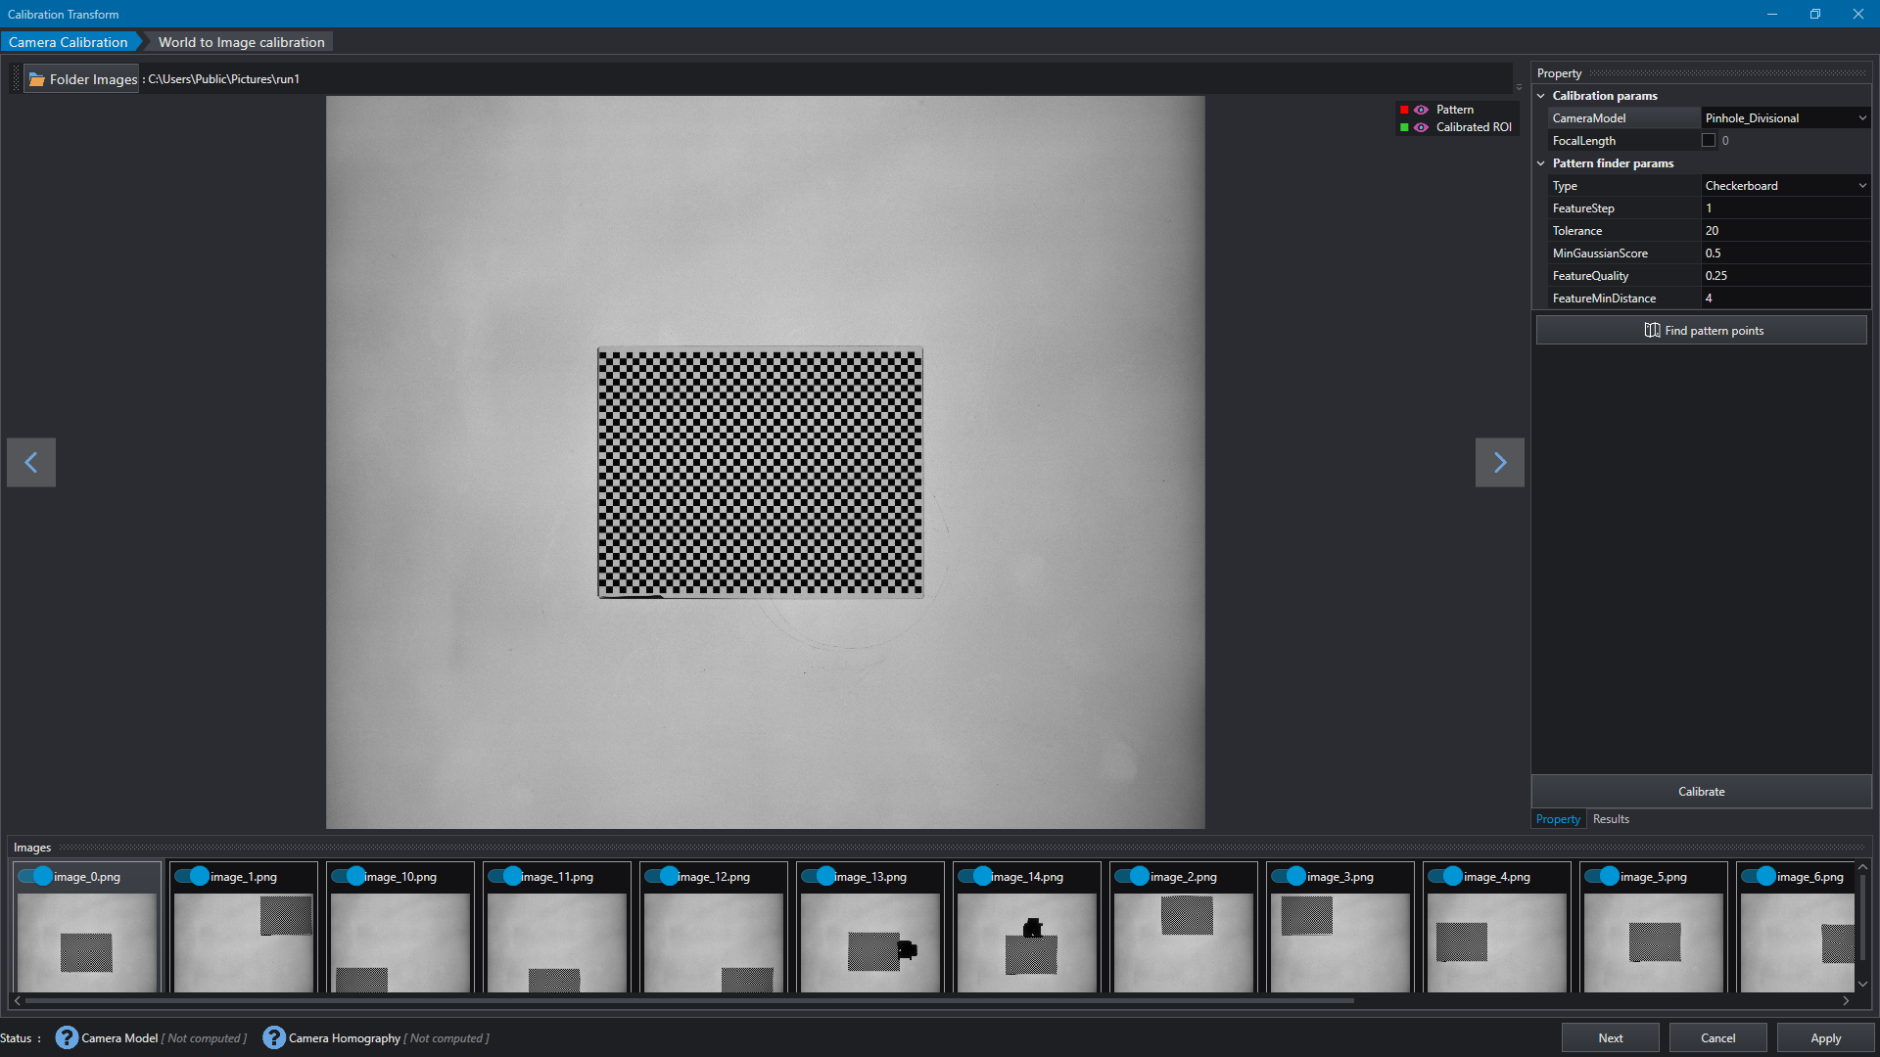Collapse the Calibration params section chevron

point(1541,95)
